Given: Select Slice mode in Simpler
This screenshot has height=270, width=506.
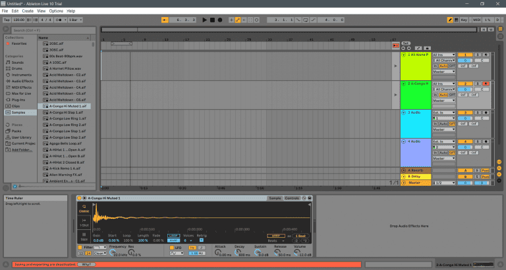Looking at the screenshot, I should [84, 237].
